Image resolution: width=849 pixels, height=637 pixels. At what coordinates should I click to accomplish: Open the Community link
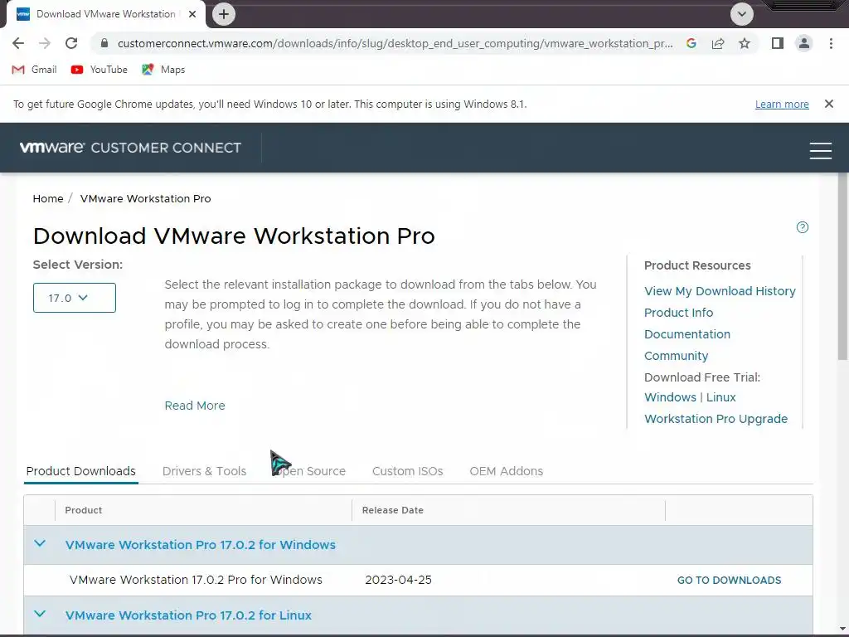click(676, 356)
